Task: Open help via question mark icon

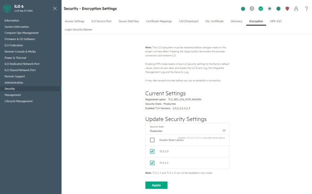Action: (307, 9)
